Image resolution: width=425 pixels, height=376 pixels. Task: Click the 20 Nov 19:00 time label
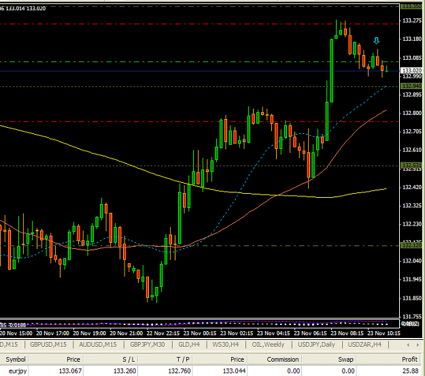pos(89,333)
